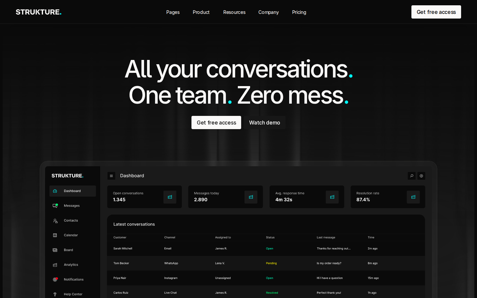Select Contacts label in the sidebar
Image resolution: width=477 pixels, height=298 pixels.
[71, 221]
